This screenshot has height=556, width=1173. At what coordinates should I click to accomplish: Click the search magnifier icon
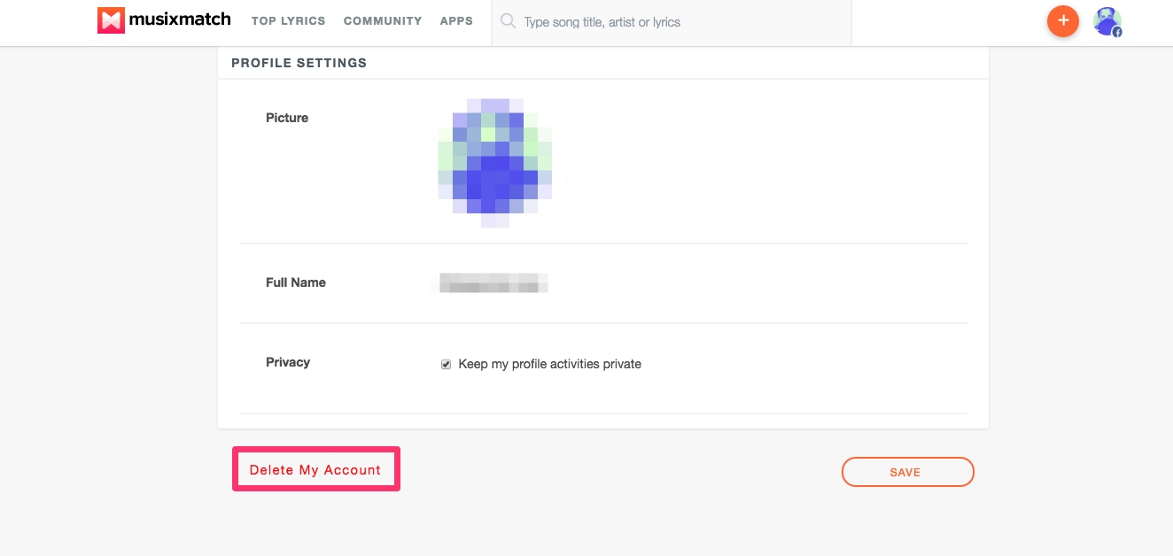(508, 21)
